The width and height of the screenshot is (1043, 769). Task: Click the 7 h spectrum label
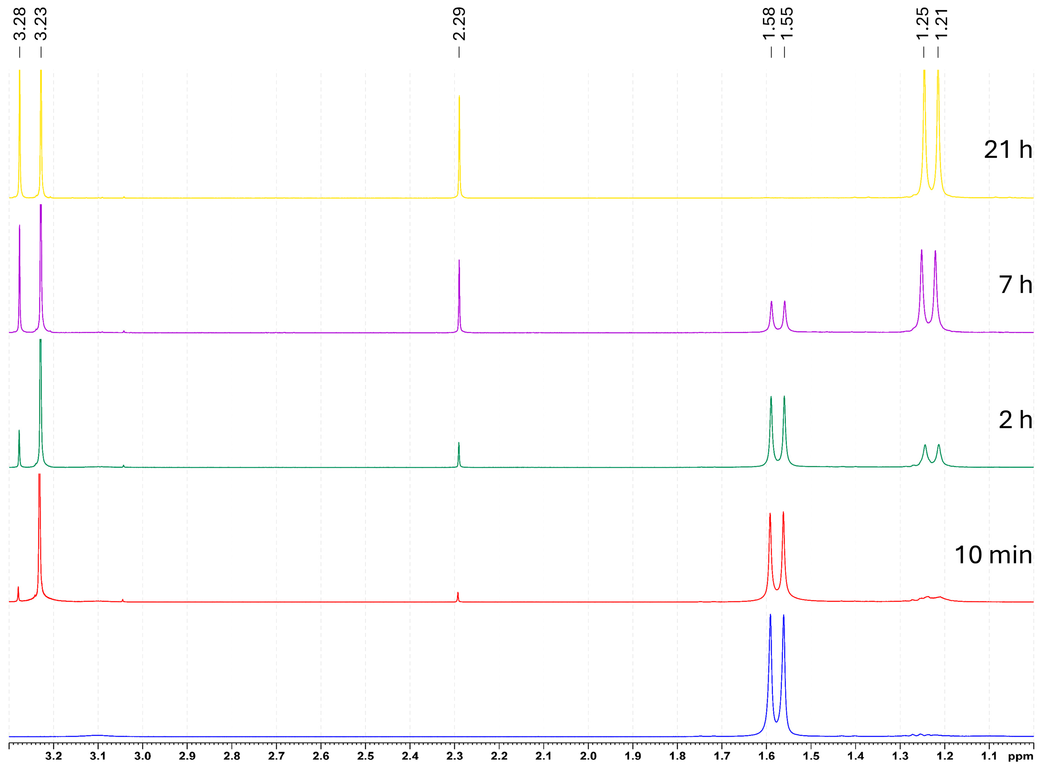tap(1015, 284)
